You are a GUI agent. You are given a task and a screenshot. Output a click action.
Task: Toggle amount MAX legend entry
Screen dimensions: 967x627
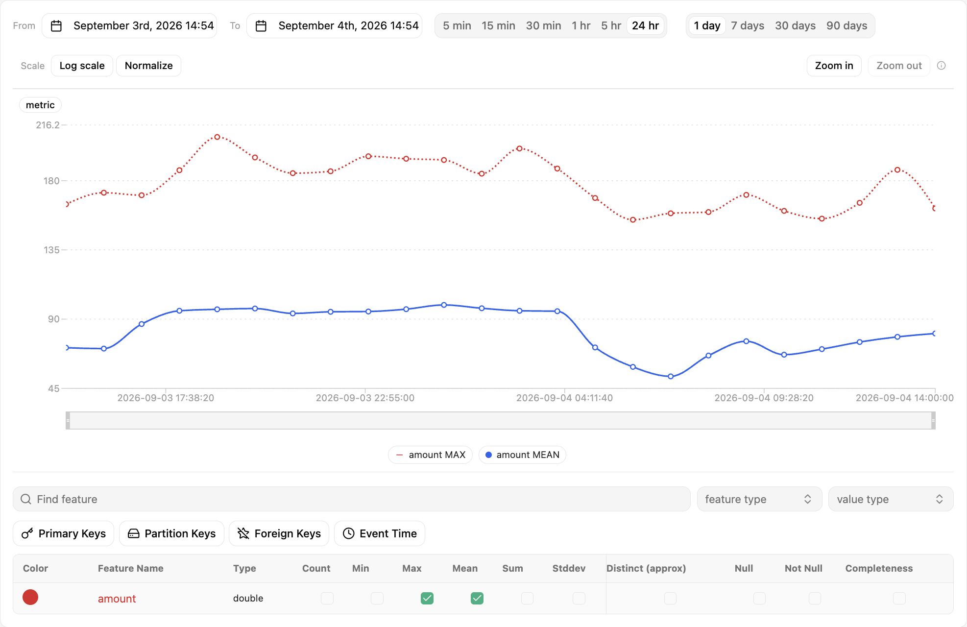click(430, 455)
